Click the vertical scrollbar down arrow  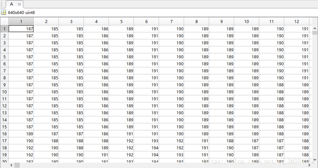(315, 159)
